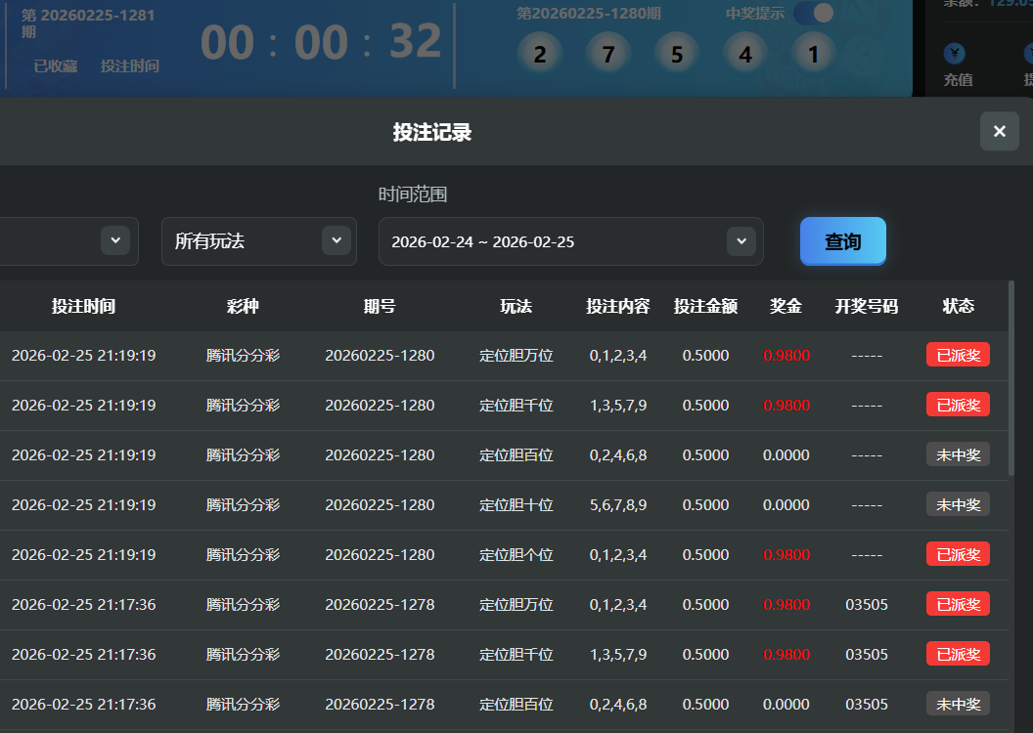The height and width of the screenshot is (733, 1033).
Task: Click chevron icon in 所有玩法 box
Action: tap(336, 240)
